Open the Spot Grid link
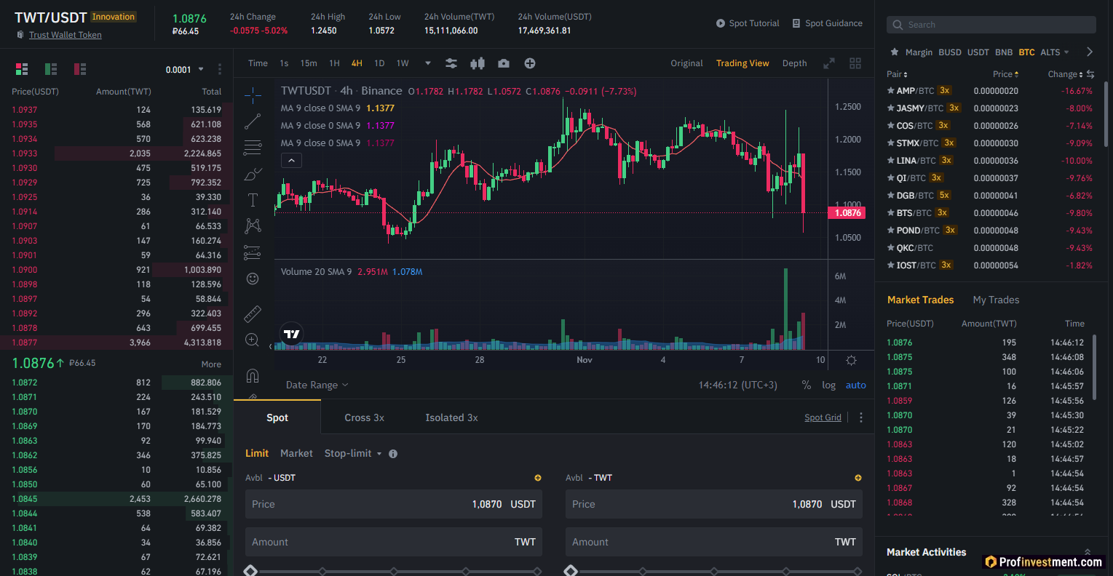Screen dimensions: 1113x576 [823, 417]
